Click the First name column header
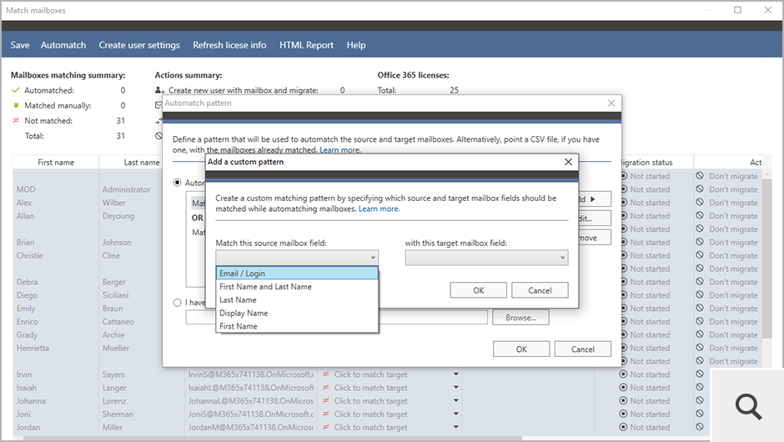 (56, 162)
